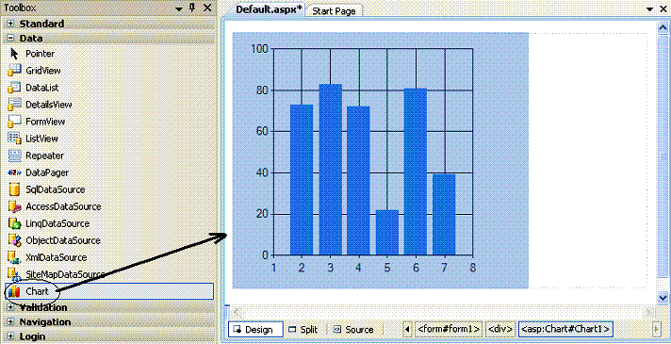Click the ObjectDataSource icon
Image resolution: width=671 pixels, height=344 pixels.
click(14, 240)
